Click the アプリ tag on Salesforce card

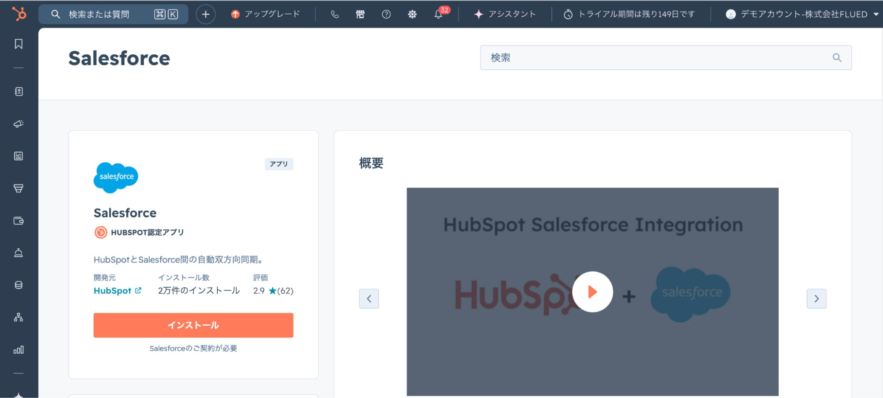[x=279, y=164]
